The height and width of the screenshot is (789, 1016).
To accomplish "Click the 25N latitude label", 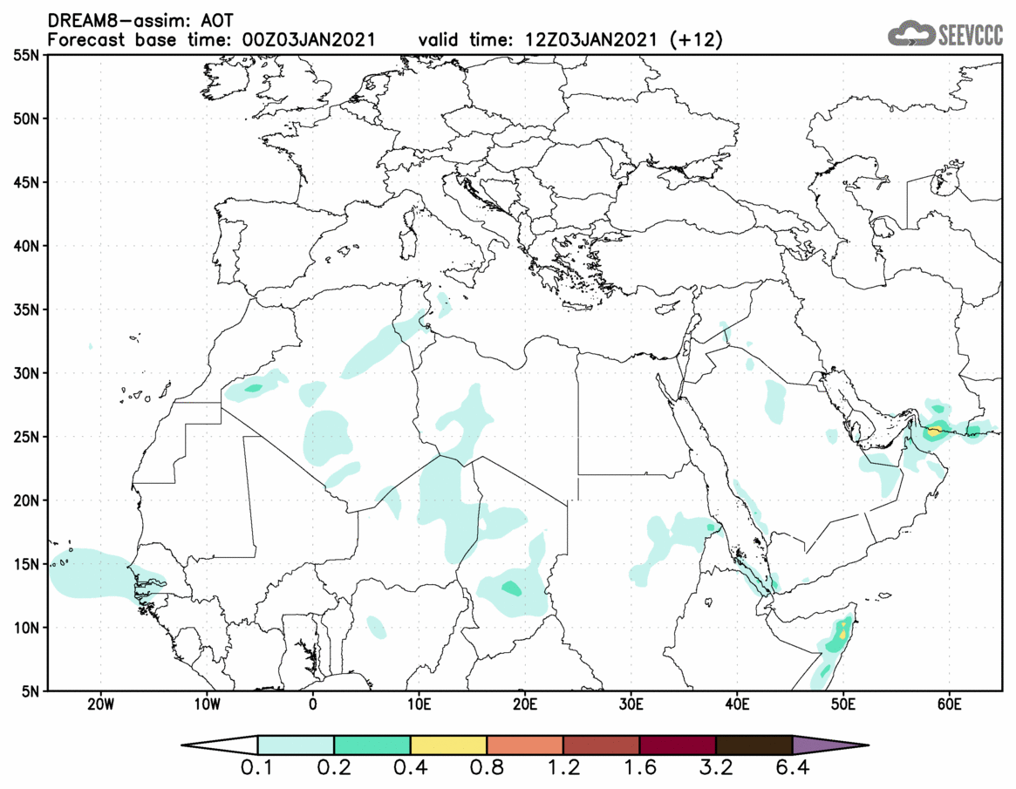I will (26, 438).
